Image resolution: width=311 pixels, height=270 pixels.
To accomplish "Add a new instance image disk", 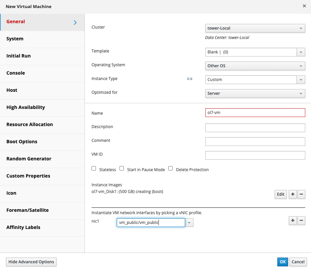I will [292, 194].
